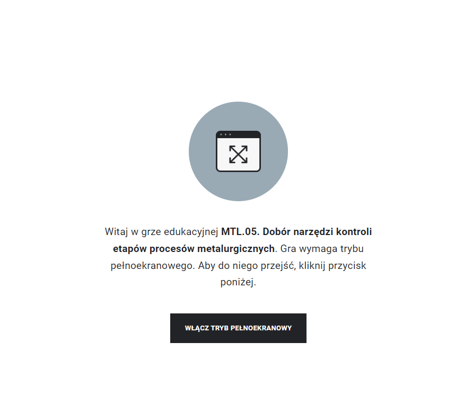464x414 pixels.
Task: Click the bottom-right arrowhead of the expand icon
Action: (244, 160)
